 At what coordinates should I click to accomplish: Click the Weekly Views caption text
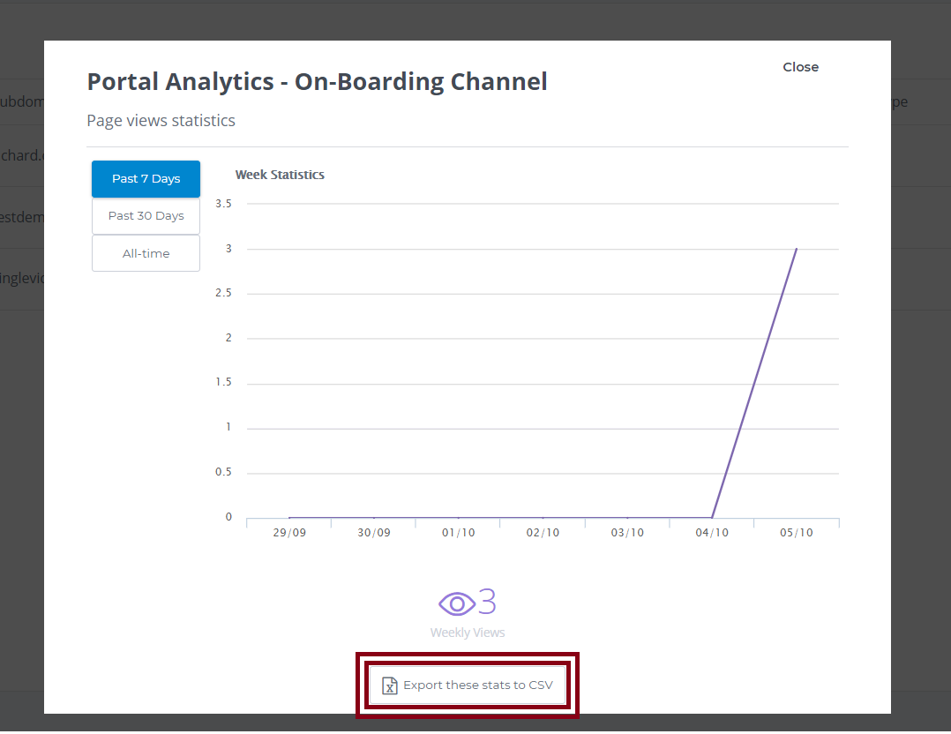468,633
